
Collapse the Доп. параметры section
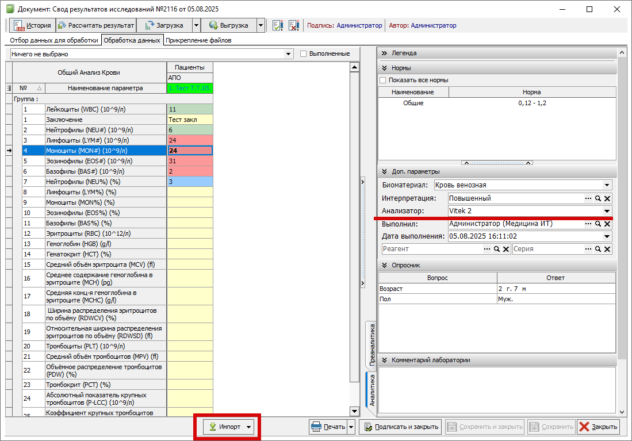[x=384, y=172]
